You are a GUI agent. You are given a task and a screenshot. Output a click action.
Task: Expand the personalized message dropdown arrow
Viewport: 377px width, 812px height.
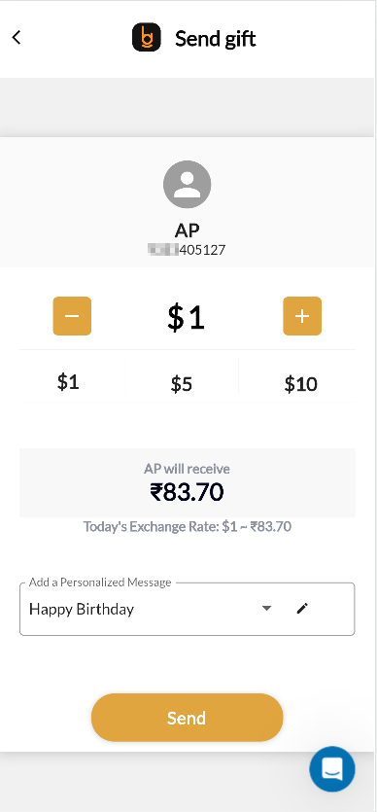266,609
